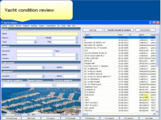161x120 pixels.
Task: Open the Guests menu
Action: click(x=42, y=26)
